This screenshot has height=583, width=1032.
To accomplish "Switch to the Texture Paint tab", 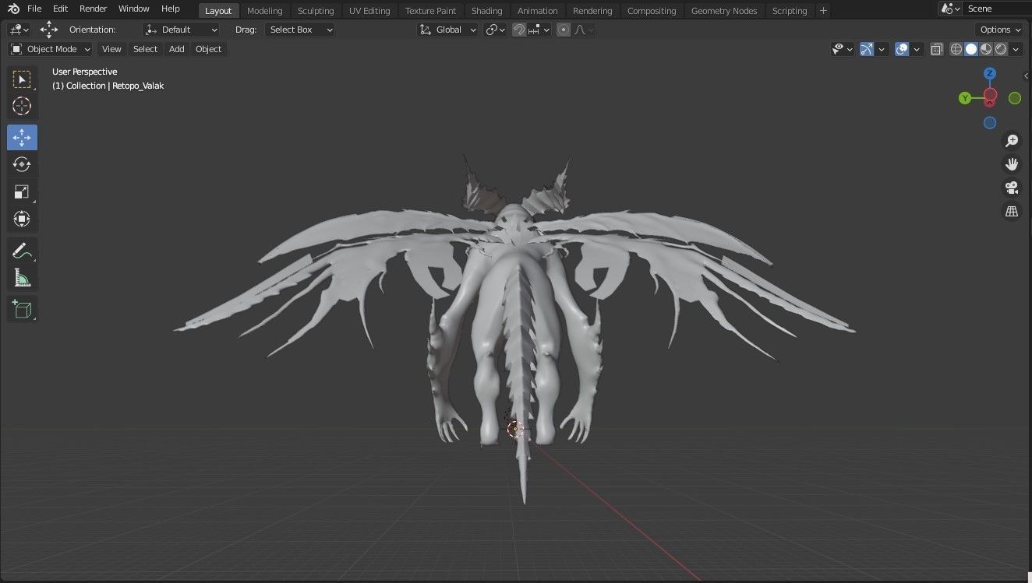I will pyautogui.click(x=430, y=11).
